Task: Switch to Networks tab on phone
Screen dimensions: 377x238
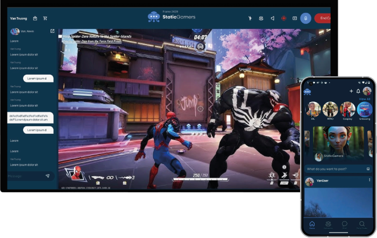Action: click(328, 225)
